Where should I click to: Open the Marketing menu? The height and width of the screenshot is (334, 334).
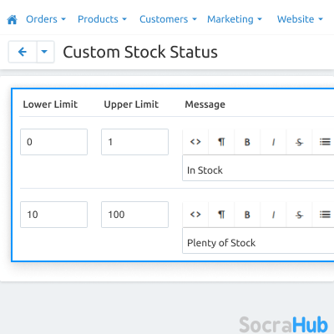click(x=235, y=19)
